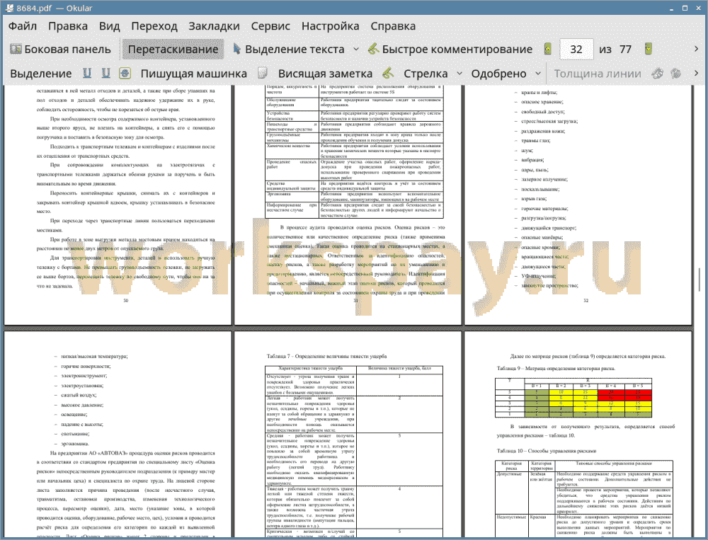This screenshot has height=540, width=708.
Task: Select the straight underline annotation tool icon
Action: (x=87, y=73)
